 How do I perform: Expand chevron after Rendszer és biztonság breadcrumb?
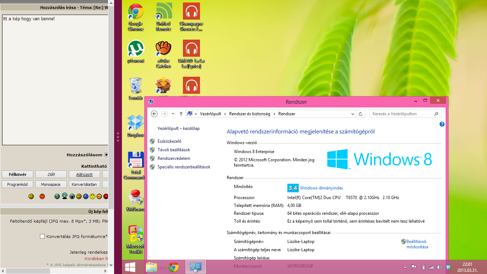click(274, 114)
